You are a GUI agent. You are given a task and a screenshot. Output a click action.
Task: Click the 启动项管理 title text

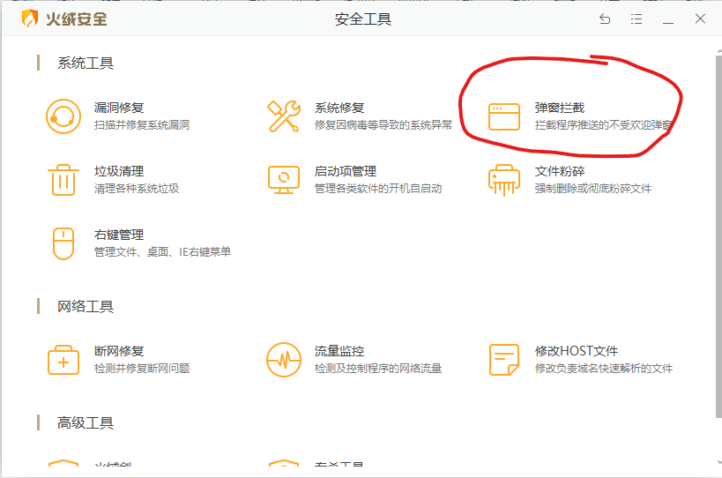click(346, 171)
